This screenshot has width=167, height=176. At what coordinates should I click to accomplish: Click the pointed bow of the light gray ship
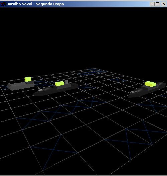(9, 86)
